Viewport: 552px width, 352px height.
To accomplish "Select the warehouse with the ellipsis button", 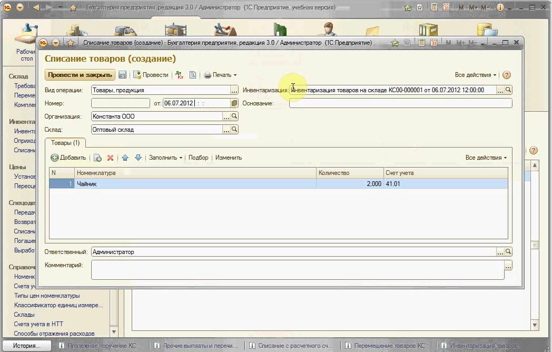I will click(x=226, y=129).
